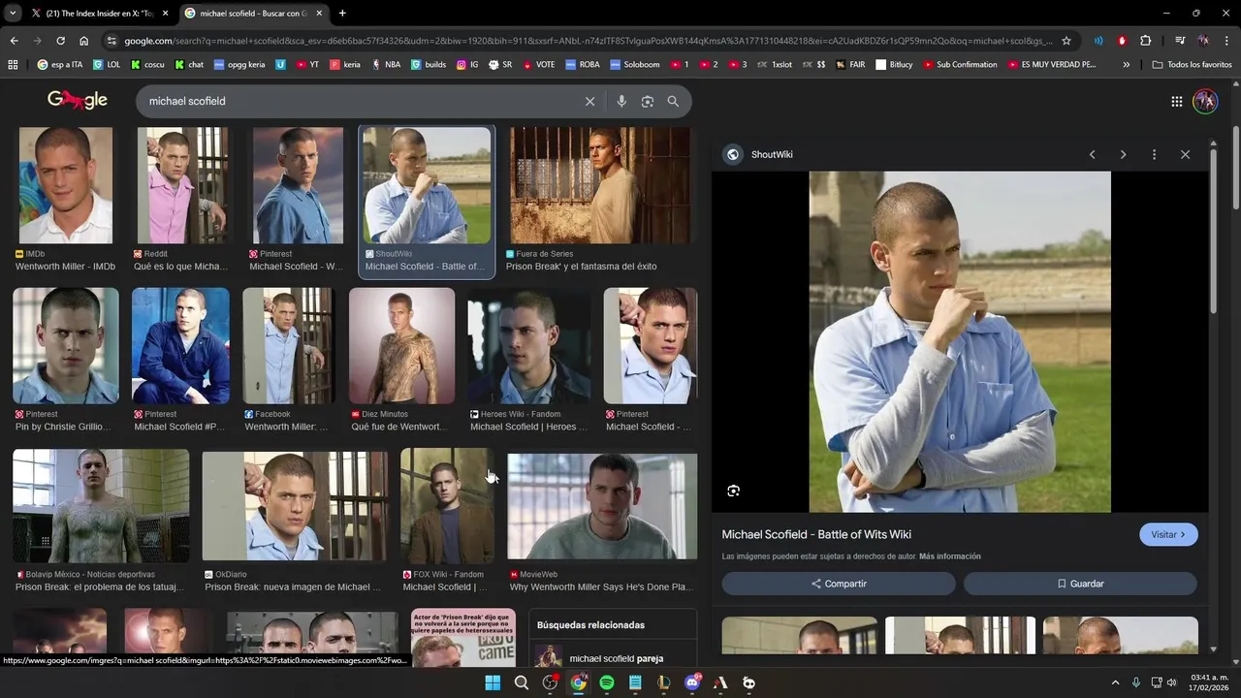1241x698 pixels.
Task: Open the three-dot options in preview panel
Action: pos(1154,154)
